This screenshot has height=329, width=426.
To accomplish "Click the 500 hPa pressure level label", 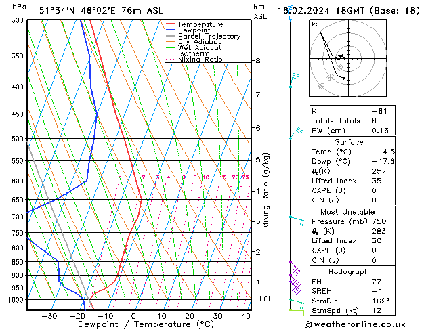I will 18,139.
